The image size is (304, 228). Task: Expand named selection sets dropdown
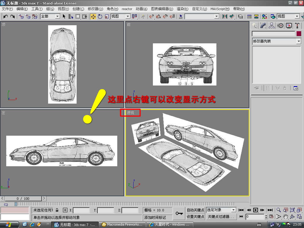[x=217, y=17]
